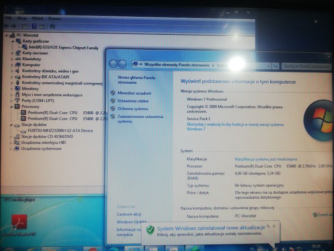
Task: Click the Monitory monitor icon
Action: (18, 89)
